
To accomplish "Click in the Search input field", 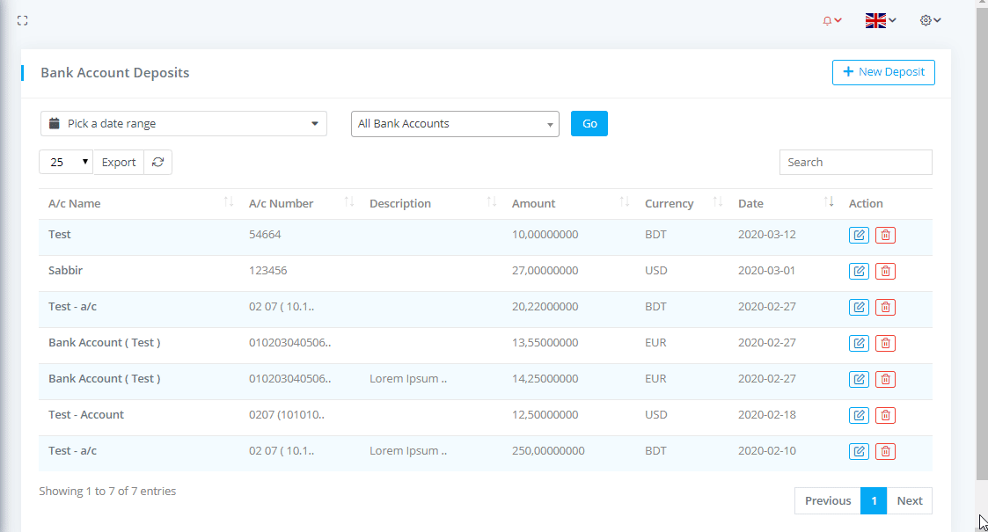I will 855,162.
